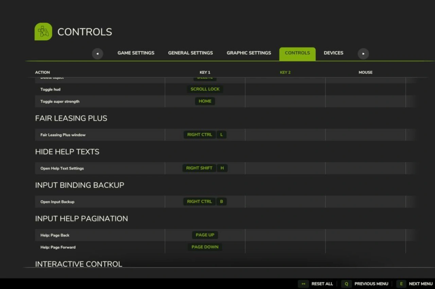This screenshot has width=435, height=289.
Task: Rebind Right Ctrl L for Fair Leasing Plus window
Action: (205, 135)
